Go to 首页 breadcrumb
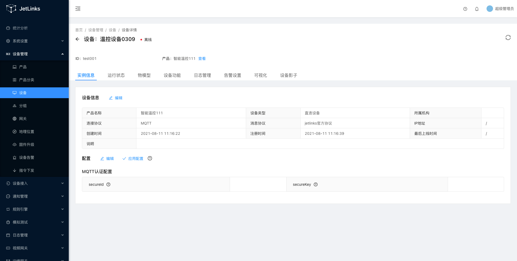Screen dimensions: 517x261 [79, 30]
